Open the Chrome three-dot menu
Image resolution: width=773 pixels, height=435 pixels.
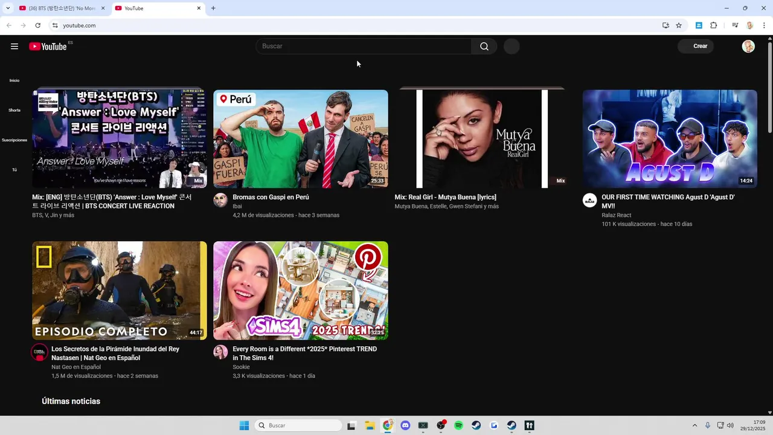(x=764, y=25)
